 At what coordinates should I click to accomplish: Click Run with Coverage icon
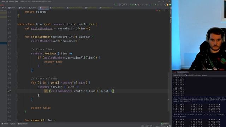coord(136,5)
